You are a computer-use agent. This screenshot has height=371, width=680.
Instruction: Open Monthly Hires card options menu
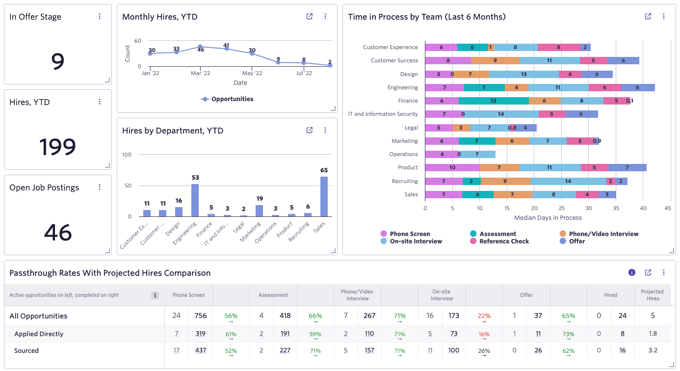(325, 16)
